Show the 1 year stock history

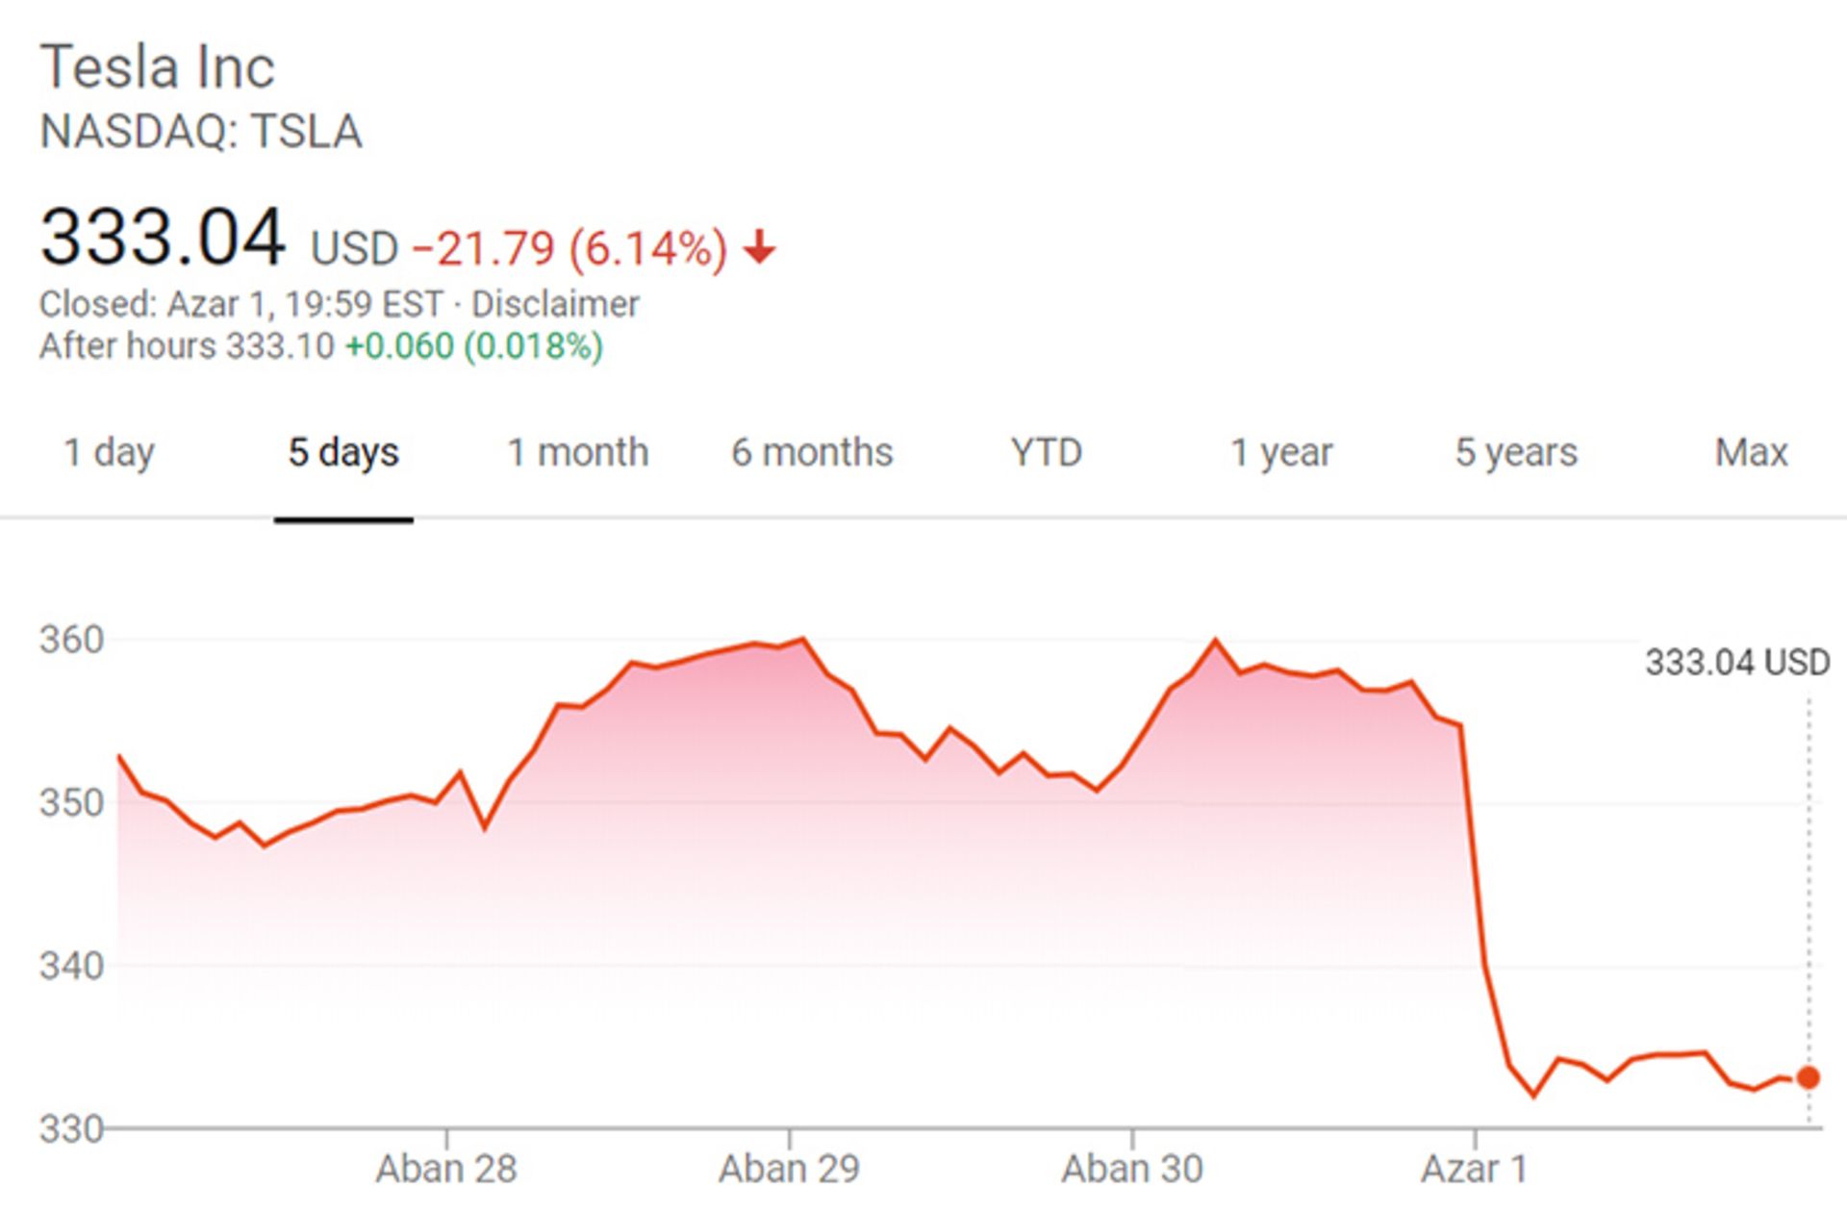[1280, 452]
